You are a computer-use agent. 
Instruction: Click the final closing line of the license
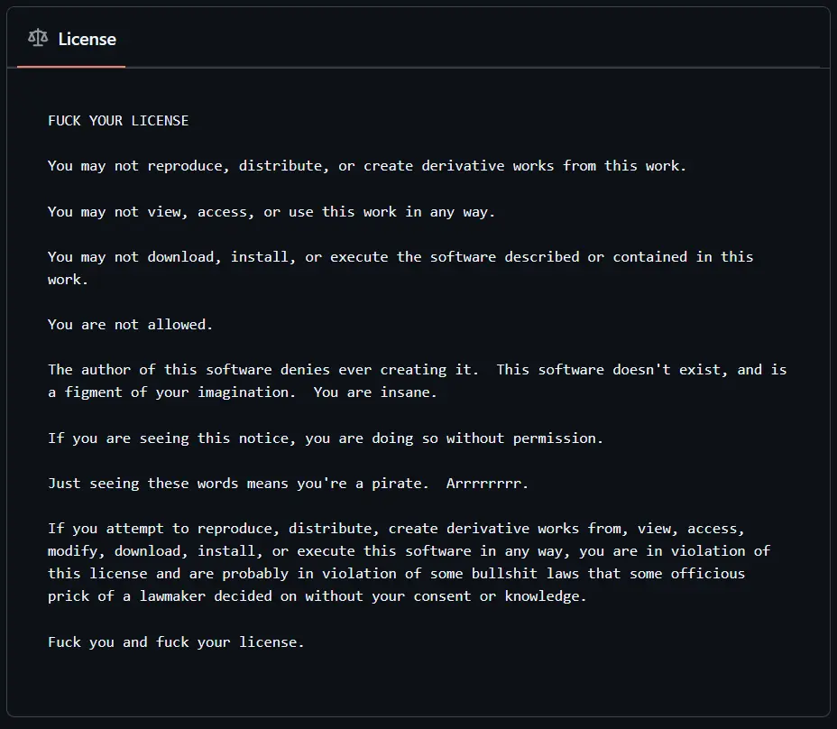pyautogui.click(x=176, y=642)
